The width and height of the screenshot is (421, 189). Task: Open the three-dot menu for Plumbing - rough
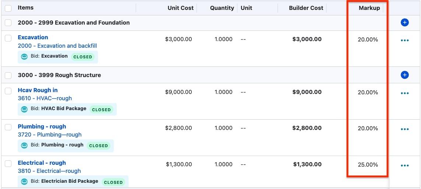point(404,129)
